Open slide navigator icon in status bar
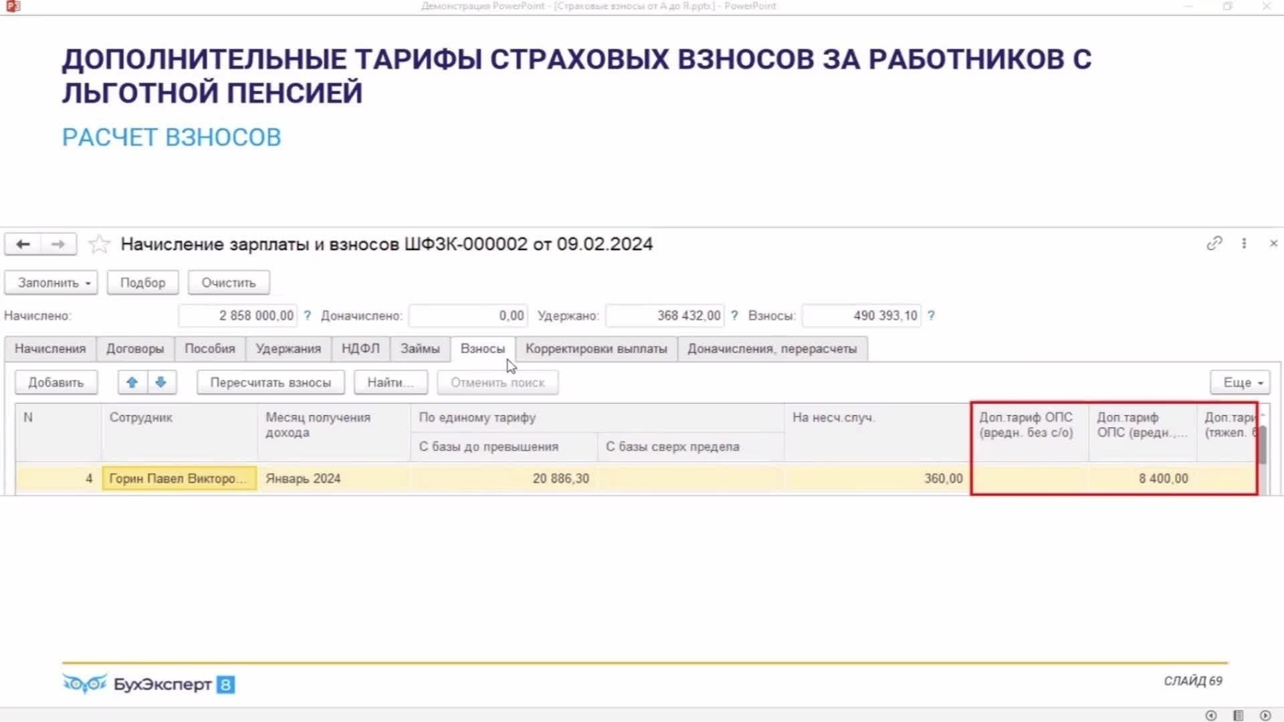Screen dimensions: 1284x722 pyautogui.click(x=1238, y=715)
